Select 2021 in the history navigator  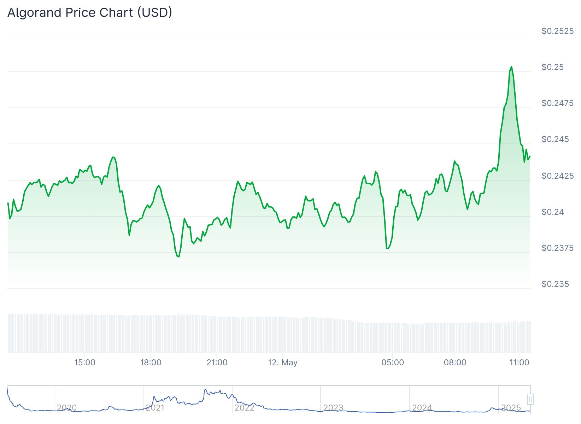(155, 408)
